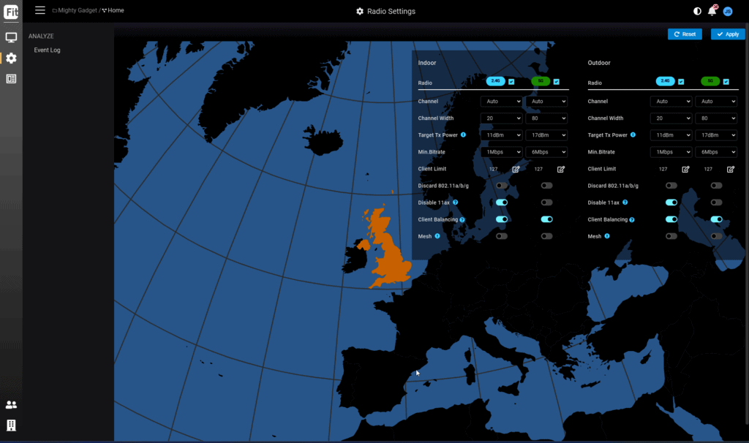Edit Indoor 2.4G client limit
749x443 pixels.
tap(516, 169)
